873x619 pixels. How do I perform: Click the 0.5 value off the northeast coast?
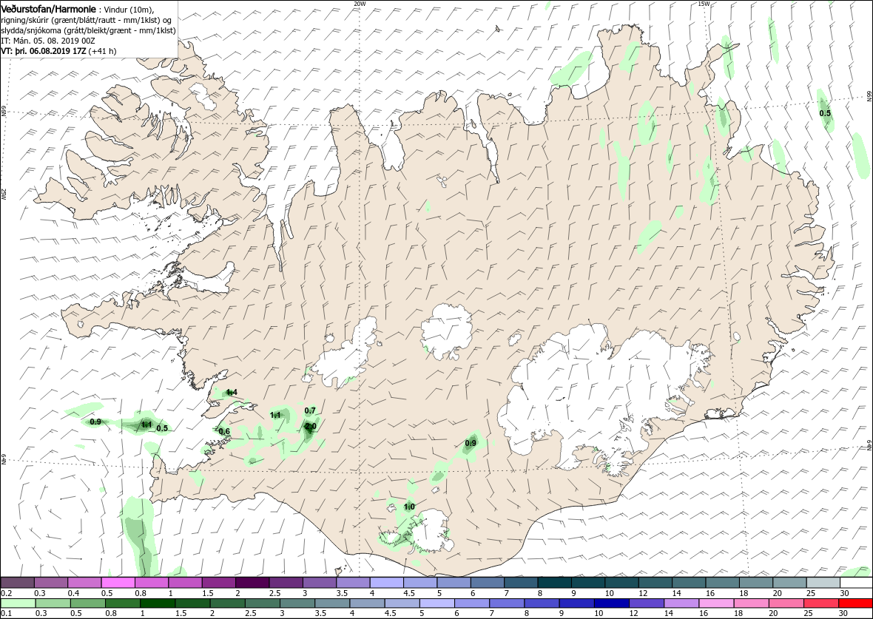point(825,114)
